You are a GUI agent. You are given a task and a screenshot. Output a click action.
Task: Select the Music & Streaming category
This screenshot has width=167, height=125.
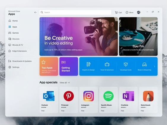(x=144, y=66)
